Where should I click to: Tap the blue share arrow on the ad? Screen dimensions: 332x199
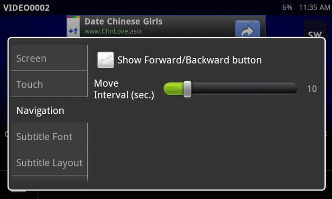[x=248, y=29]
